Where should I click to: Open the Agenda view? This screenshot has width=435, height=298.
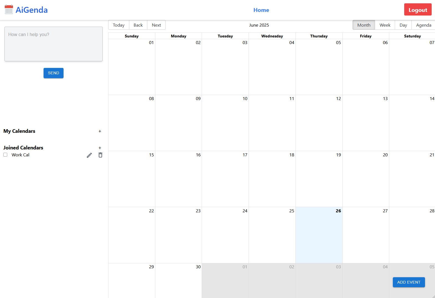coord(423,25)
